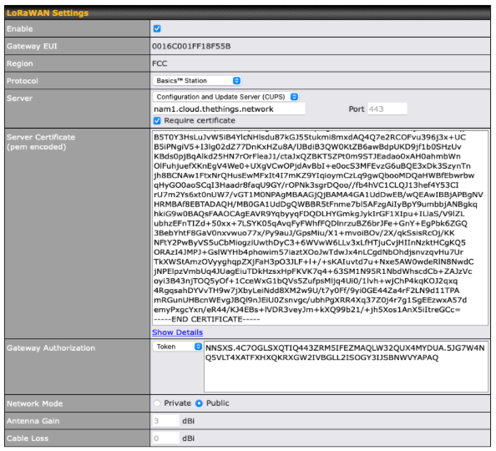
Task: Click the LoRaWAN Settings header title
Action: (x=48, y=13)
